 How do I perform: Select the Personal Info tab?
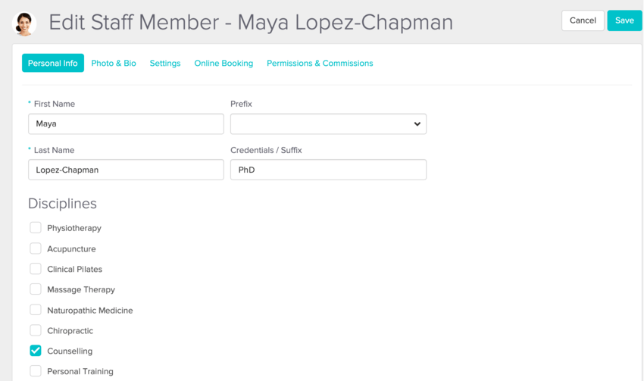point(53,64)
